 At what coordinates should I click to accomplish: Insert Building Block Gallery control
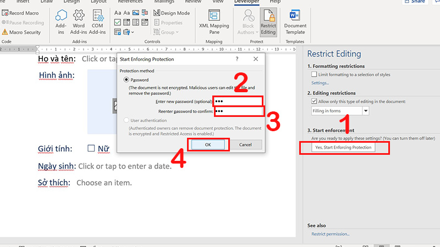(145, 13)
